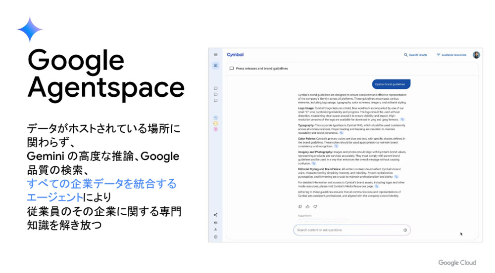The height and width of the screenshot is (273, 495).
Task: Click the icon just below the sparkle icon
Action: click(216, 222)
